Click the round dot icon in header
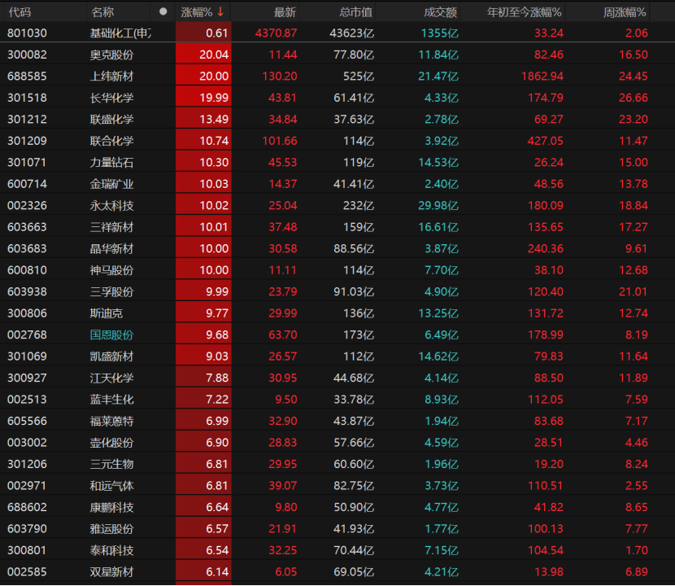 coord(163,11)
